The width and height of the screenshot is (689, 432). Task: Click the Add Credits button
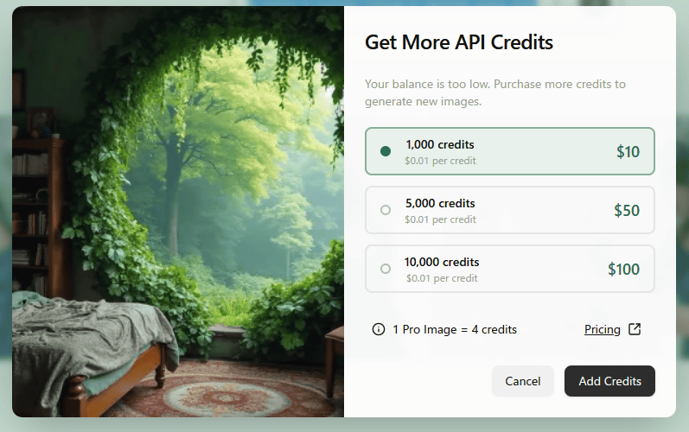coord(609,381)
